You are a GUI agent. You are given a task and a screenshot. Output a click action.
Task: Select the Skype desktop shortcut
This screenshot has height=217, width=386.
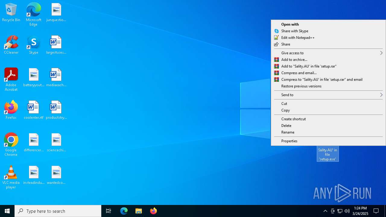coord(33,45)
